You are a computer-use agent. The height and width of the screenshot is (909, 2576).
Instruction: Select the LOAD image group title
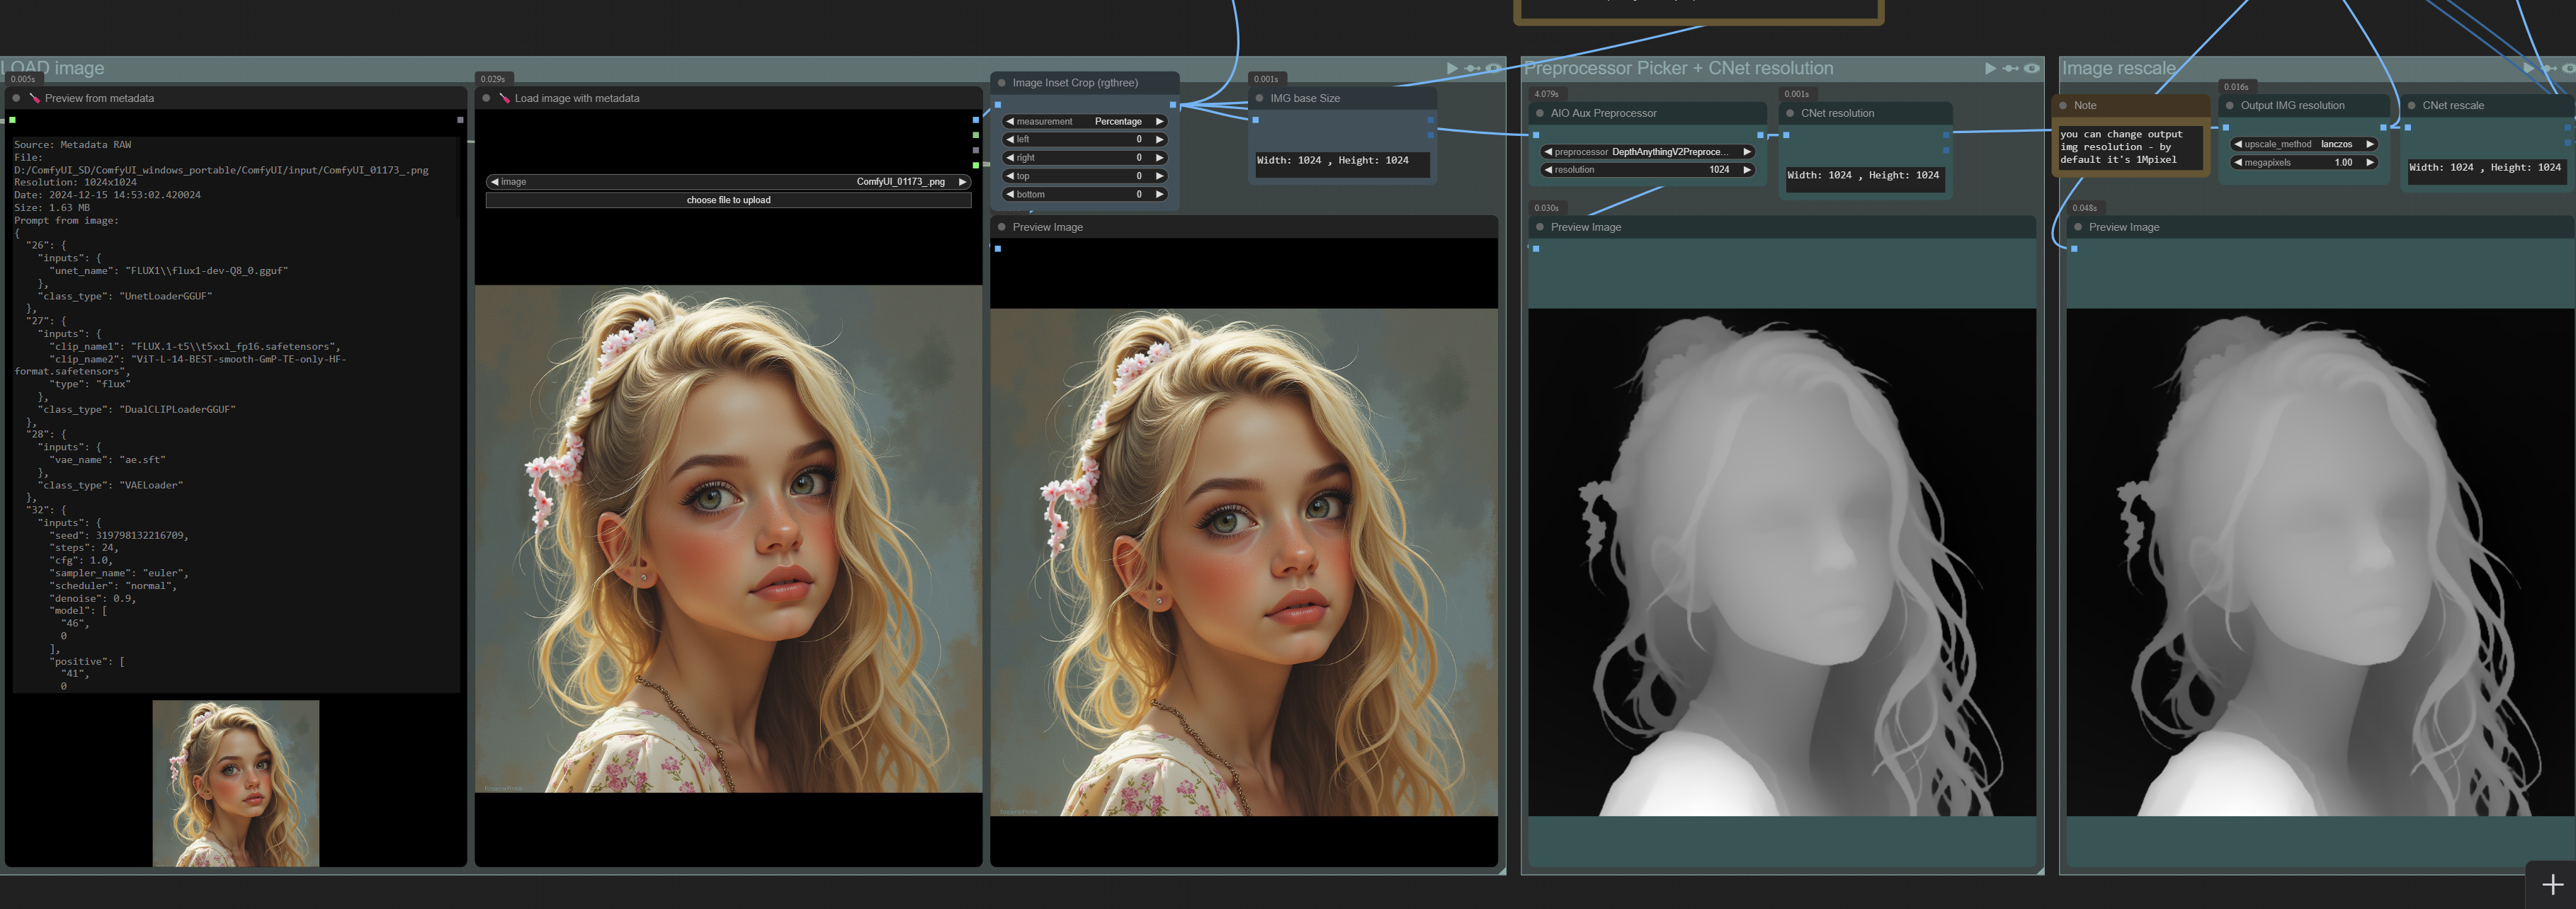[x=52, y=68]
